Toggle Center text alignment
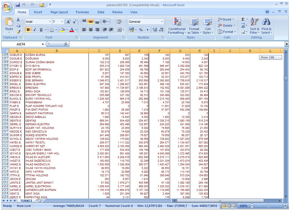The width and height of the screenshot is (290, 210). click(90, 30)
